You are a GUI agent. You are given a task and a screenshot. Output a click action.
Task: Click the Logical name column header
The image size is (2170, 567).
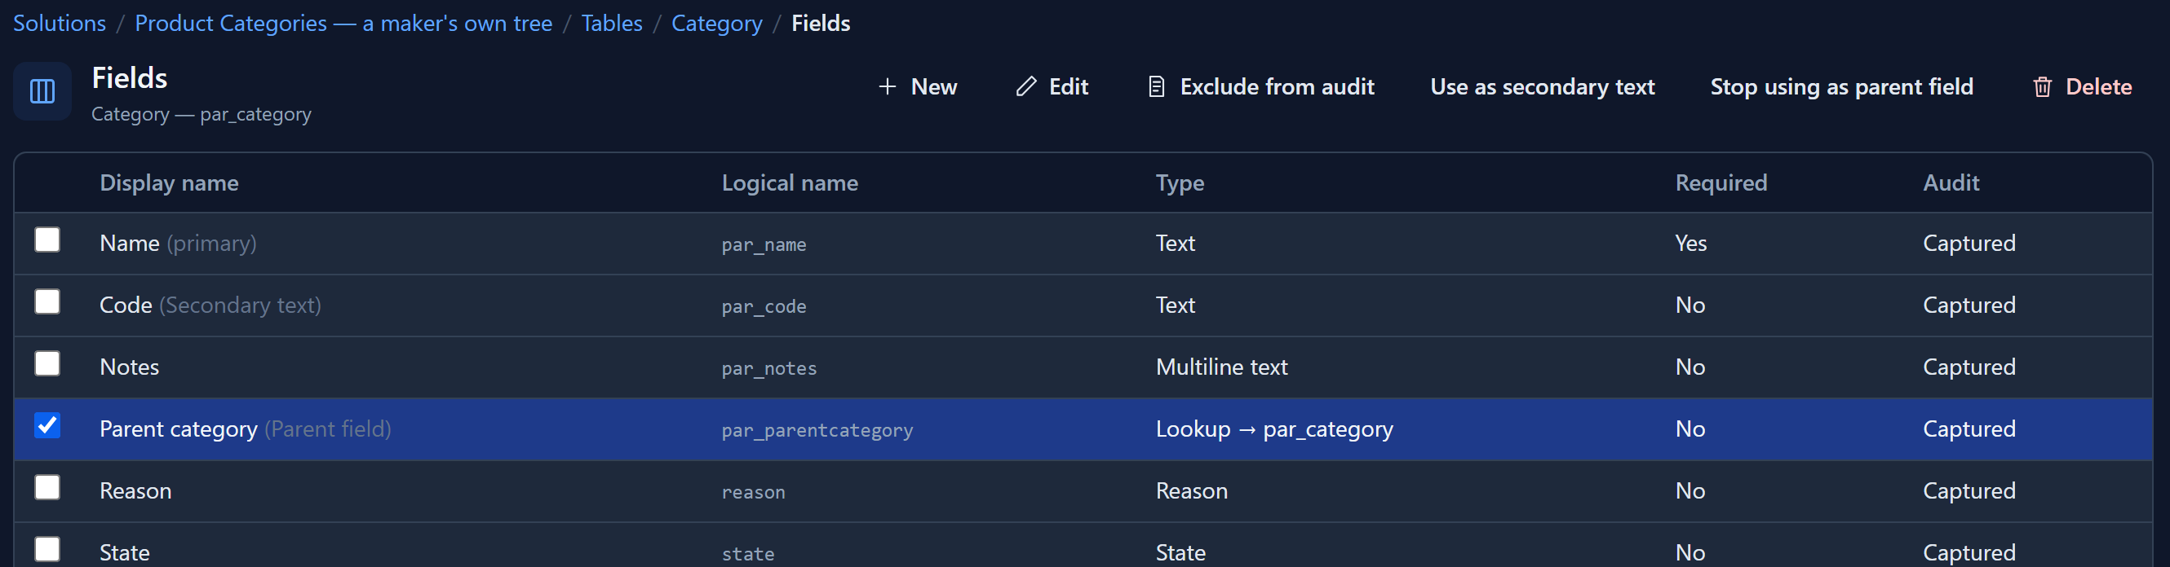click(x=790, y=182)
